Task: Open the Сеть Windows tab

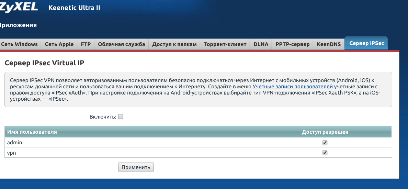Action: tap(20, 44)
